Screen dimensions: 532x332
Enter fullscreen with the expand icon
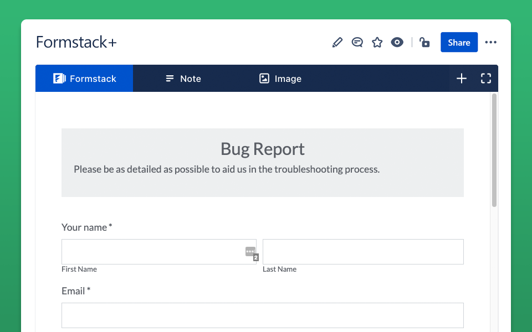(486, 79)
